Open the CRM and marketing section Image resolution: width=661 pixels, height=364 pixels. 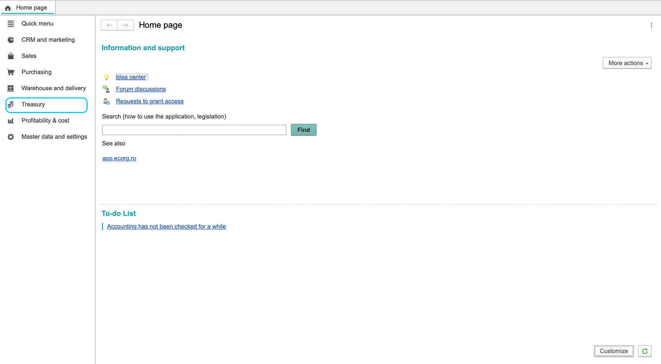48,40
